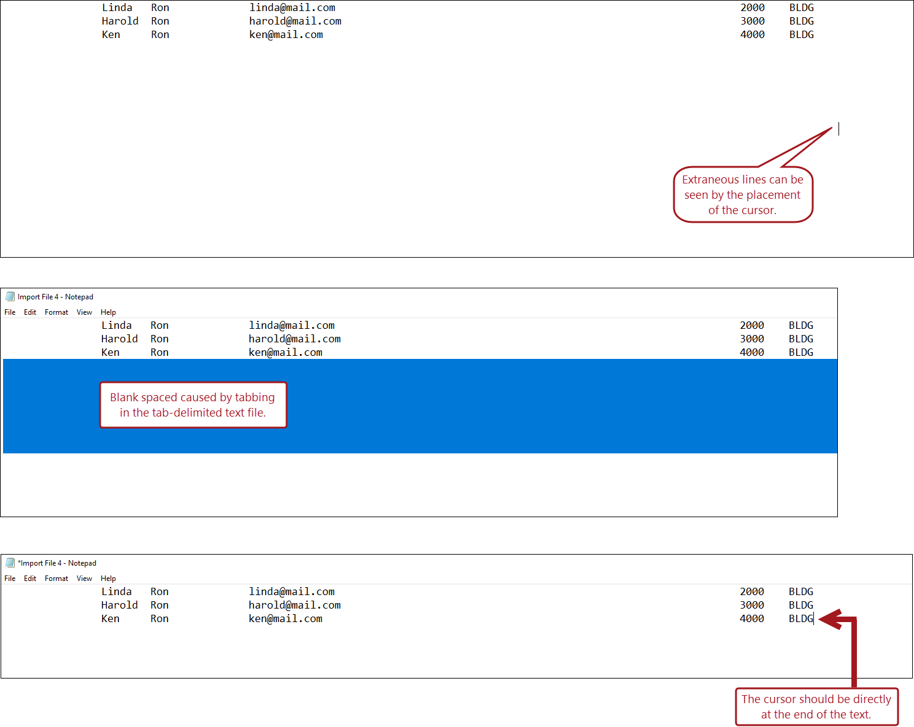The width and height of the screenshot is (914, 727).
Task: Open Format menu in the bottom *Import File 4 window
Action: [56, 579]
